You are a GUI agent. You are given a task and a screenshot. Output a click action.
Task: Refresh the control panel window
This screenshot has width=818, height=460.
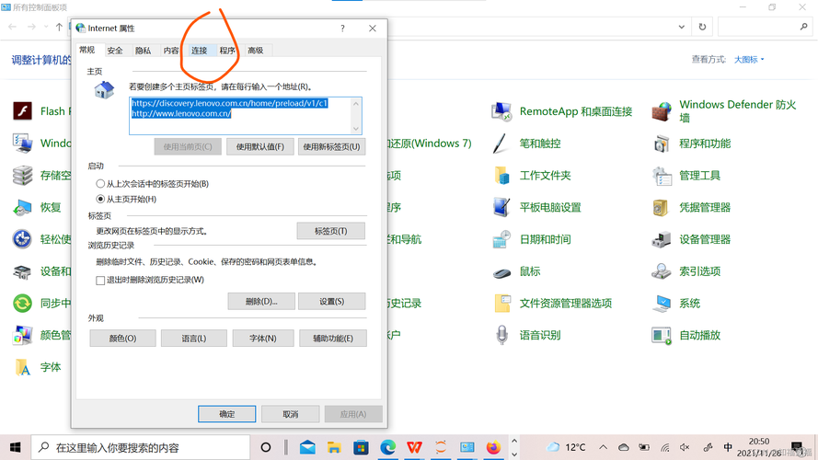click(x=702, y=27)
